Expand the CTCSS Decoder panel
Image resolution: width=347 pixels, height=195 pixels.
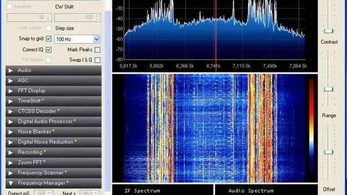coord(54,111)
